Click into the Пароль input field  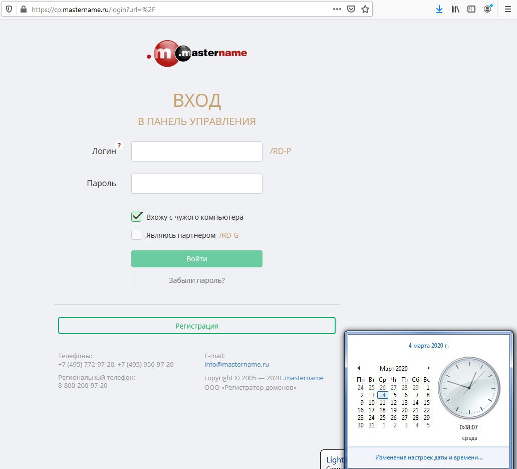click(x=197, y=184)
